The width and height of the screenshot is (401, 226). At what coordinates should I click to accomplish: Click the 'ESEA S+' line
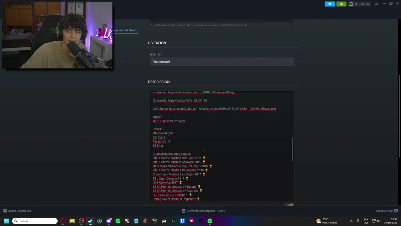(x=159, y=146)
